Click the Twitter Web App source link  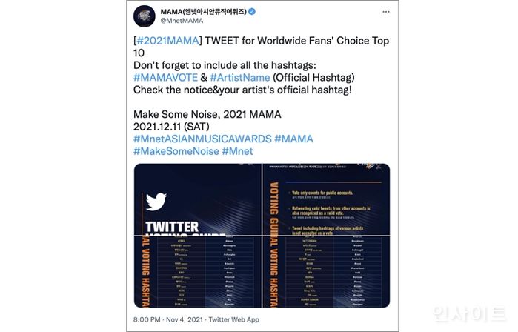point(234,321)
